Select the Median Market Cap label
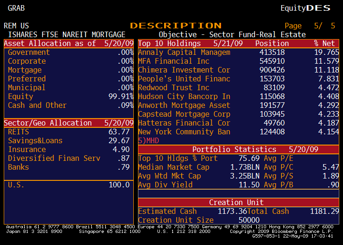This screenshot has height=245, width=343. point(174,167)
